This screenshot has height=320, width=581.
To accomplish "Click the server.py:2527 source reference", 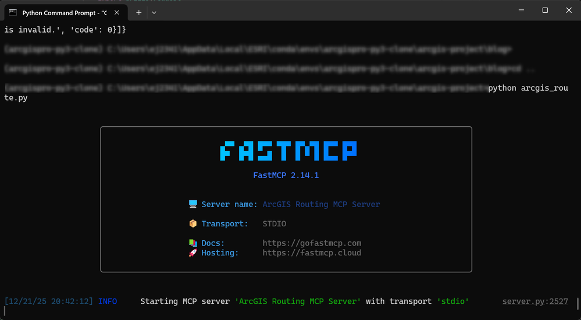I will (535, 301).
